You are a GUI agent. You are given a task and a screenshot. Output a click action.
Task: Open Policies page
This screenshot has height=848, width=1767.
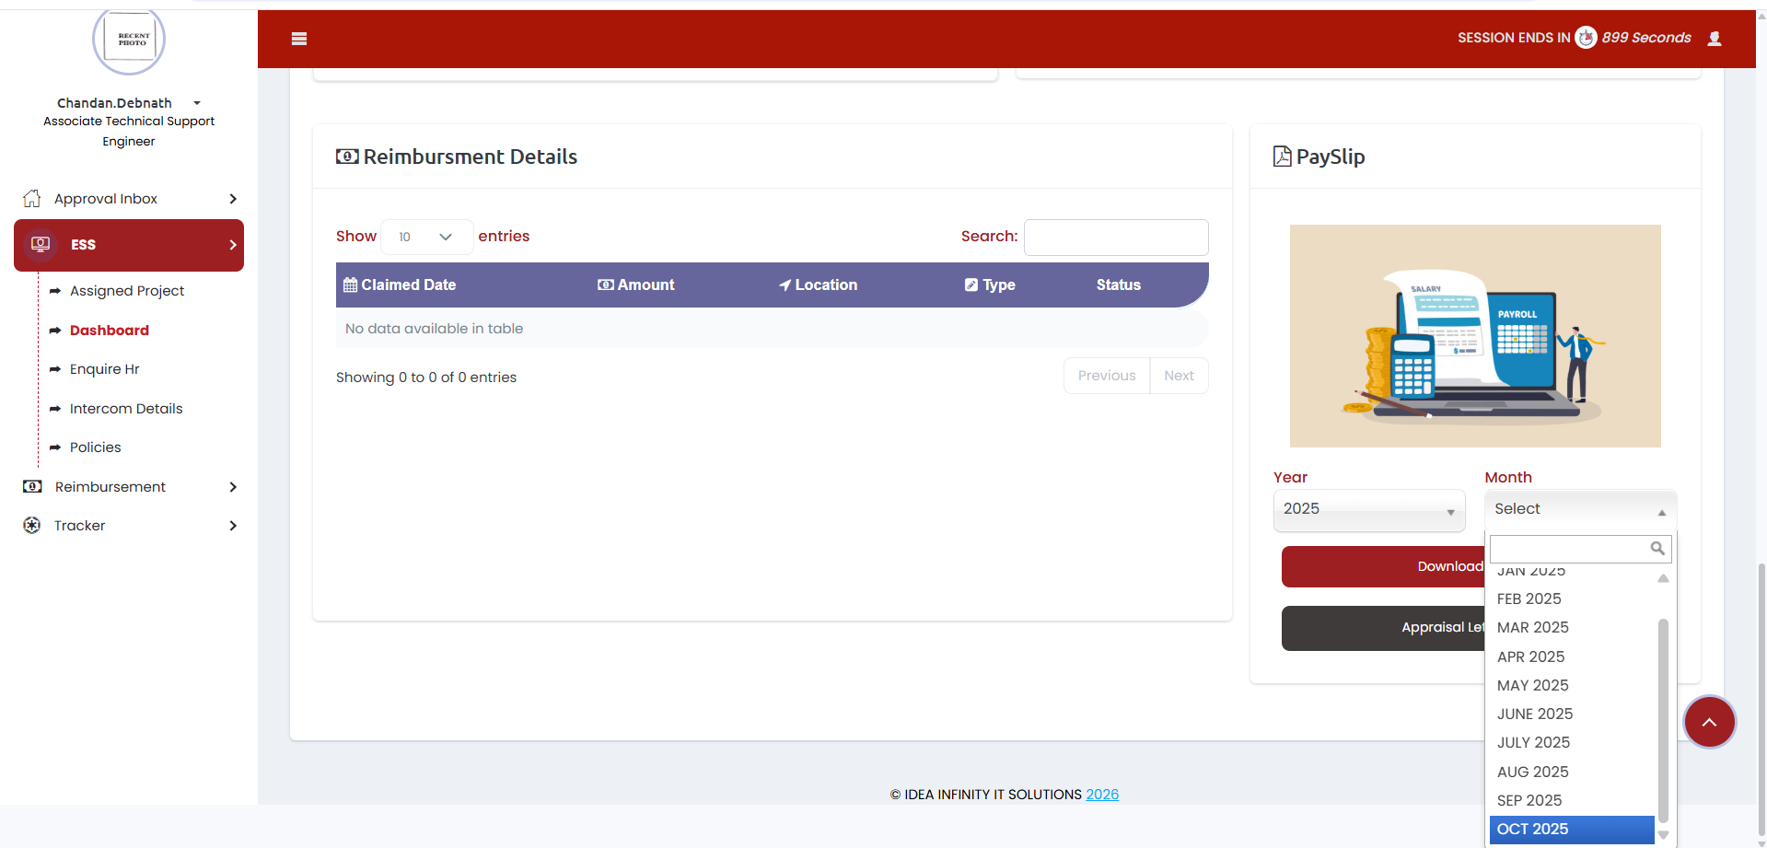(x=96, y=447)
